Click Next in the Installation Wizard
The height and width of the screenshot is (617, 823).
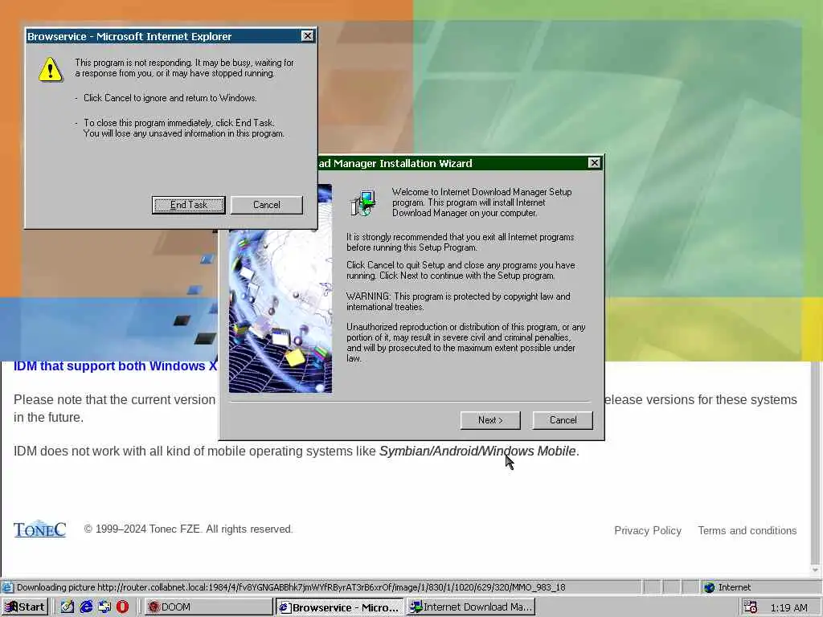(x=490, y=420)
